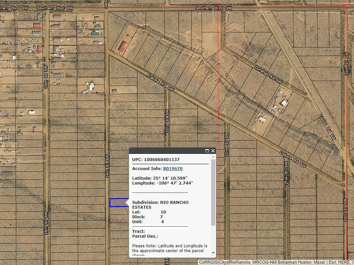The width and height of the screenshot is (354, 265).
Task: Select the blue highlighted parcel
Action: click(118, 202)
